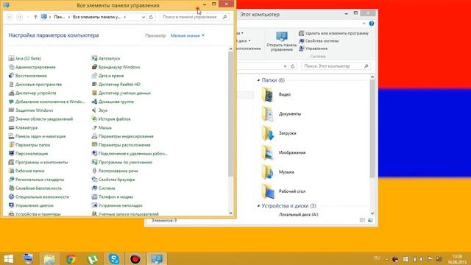Open Программы по умолчанию
The image size is (471, 265).
122,162
